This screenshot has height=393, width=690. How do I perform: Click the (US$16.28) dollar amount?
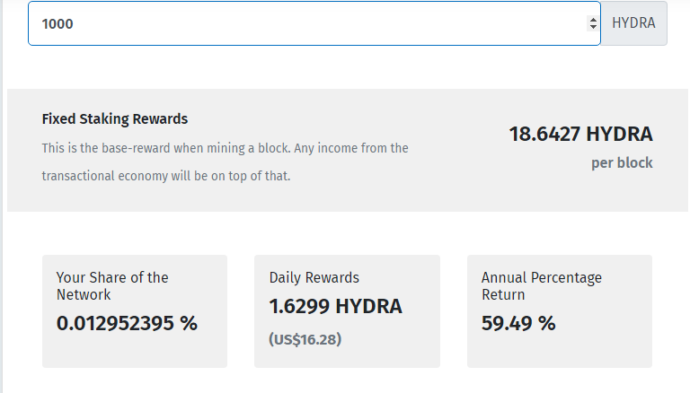305,339
